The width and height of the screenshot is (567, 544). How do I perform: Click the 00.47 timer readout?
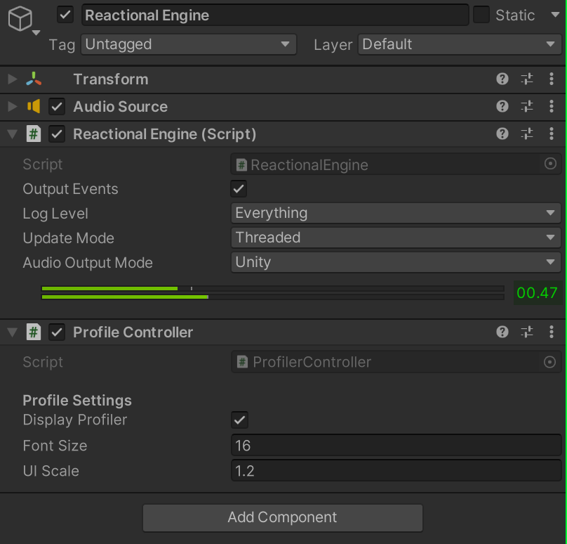pyautogui.click(x=537, y=292)
